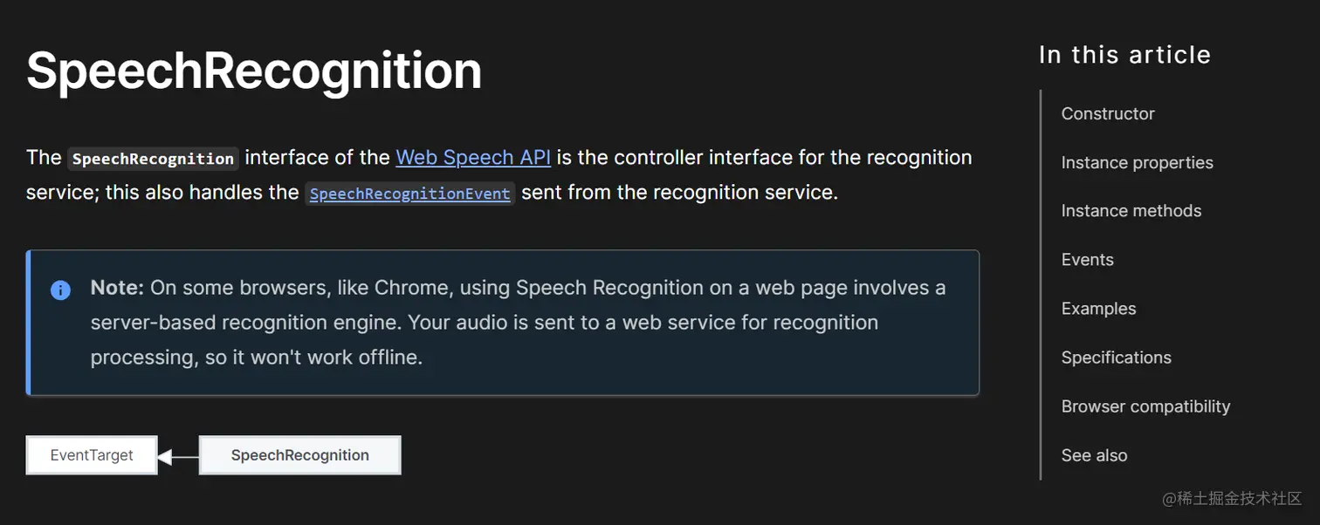
Task: Click the inline SpeechRecognition code snippet
Action: point(153,158)
